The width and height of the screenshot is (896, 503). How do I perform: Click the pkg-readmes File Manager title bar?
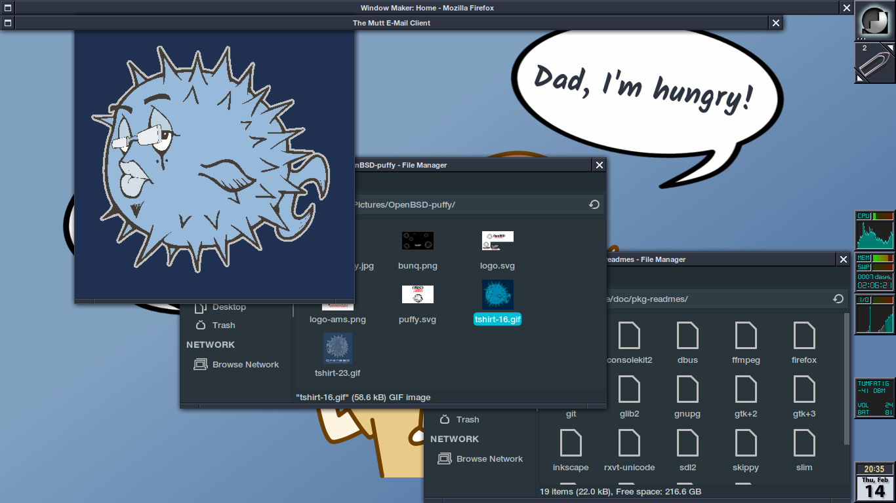721,259
